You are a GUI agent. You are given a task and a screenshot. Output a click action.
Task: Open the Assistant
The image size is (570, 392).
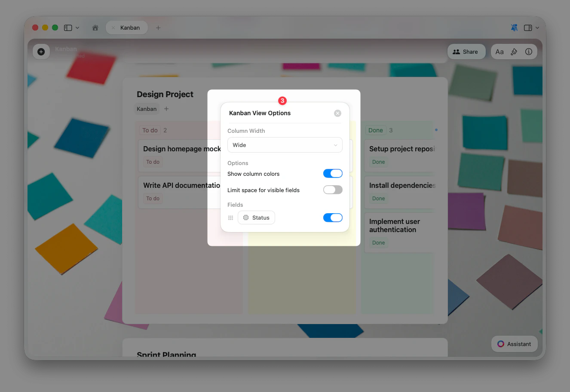[514, 344]
